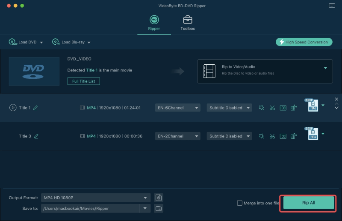The image size is (342, 221).
Task: Click the enhance video icon for Title 3
Action: pos(294,136)
